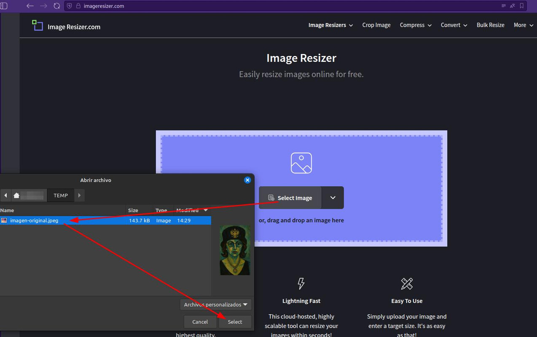537x337 pixels.
Task: Click the 14:29 modified time cell
Action: [184, 220]
